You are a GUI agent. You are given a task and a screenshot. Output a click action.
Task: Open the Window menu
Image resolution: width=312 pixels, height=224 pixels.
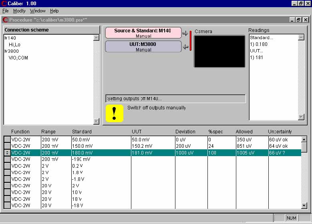coord(38,11)
